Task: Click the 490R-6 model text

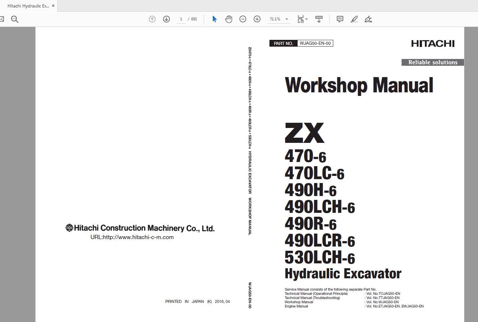Action: pyautogui.click(x=311, y=224)
